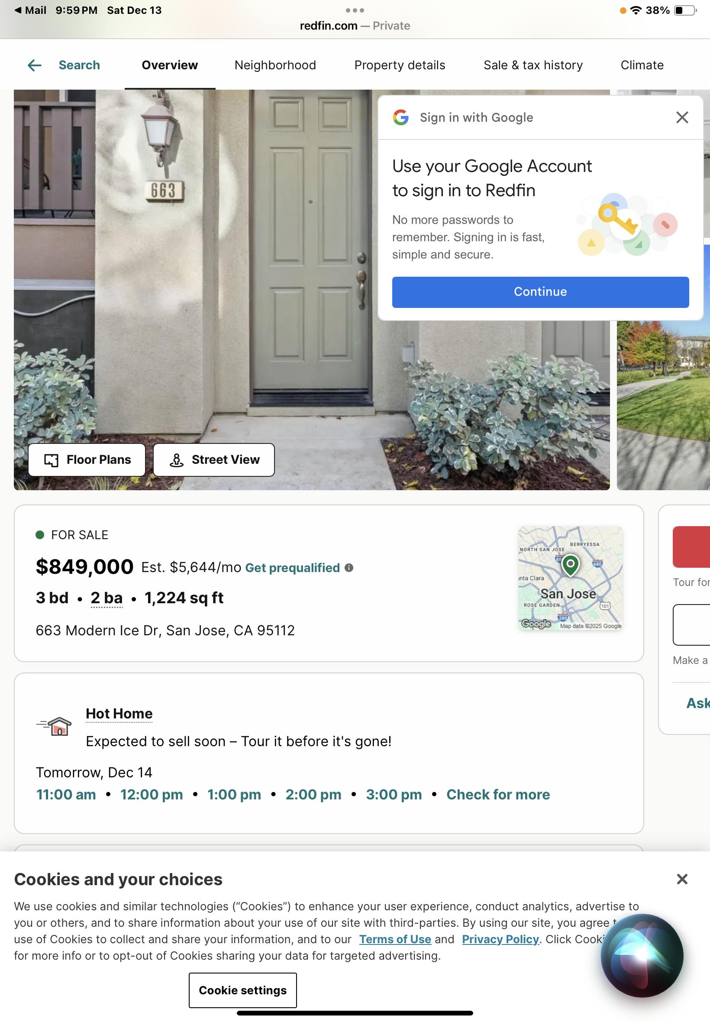Dismiss the Sign in with Google popup
The height and width of the screenshot is (1022, 710).
point(682,117)
